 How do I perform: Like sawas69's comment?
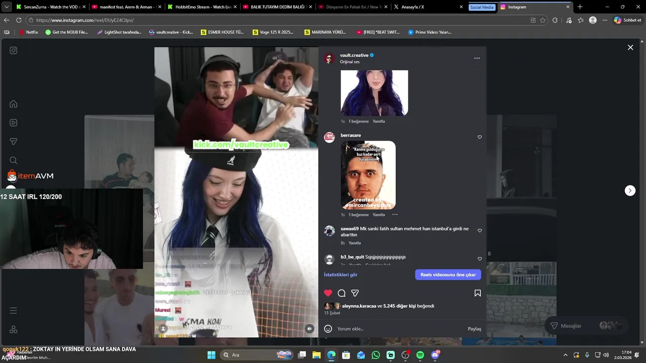479,230
